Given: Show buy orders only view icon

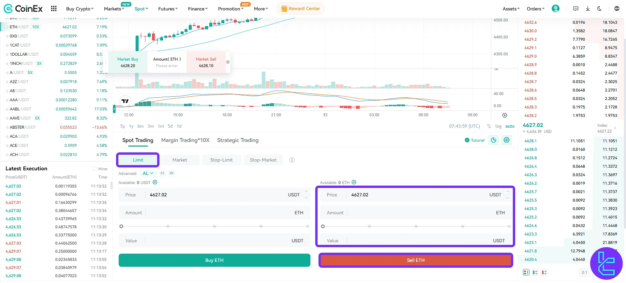Looking at the screenshot, I should (535, 273).
